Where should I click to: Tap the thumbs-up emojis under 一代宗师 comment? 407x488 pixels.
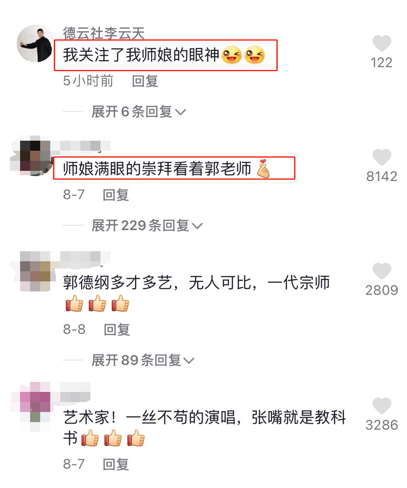coord(97,303)
